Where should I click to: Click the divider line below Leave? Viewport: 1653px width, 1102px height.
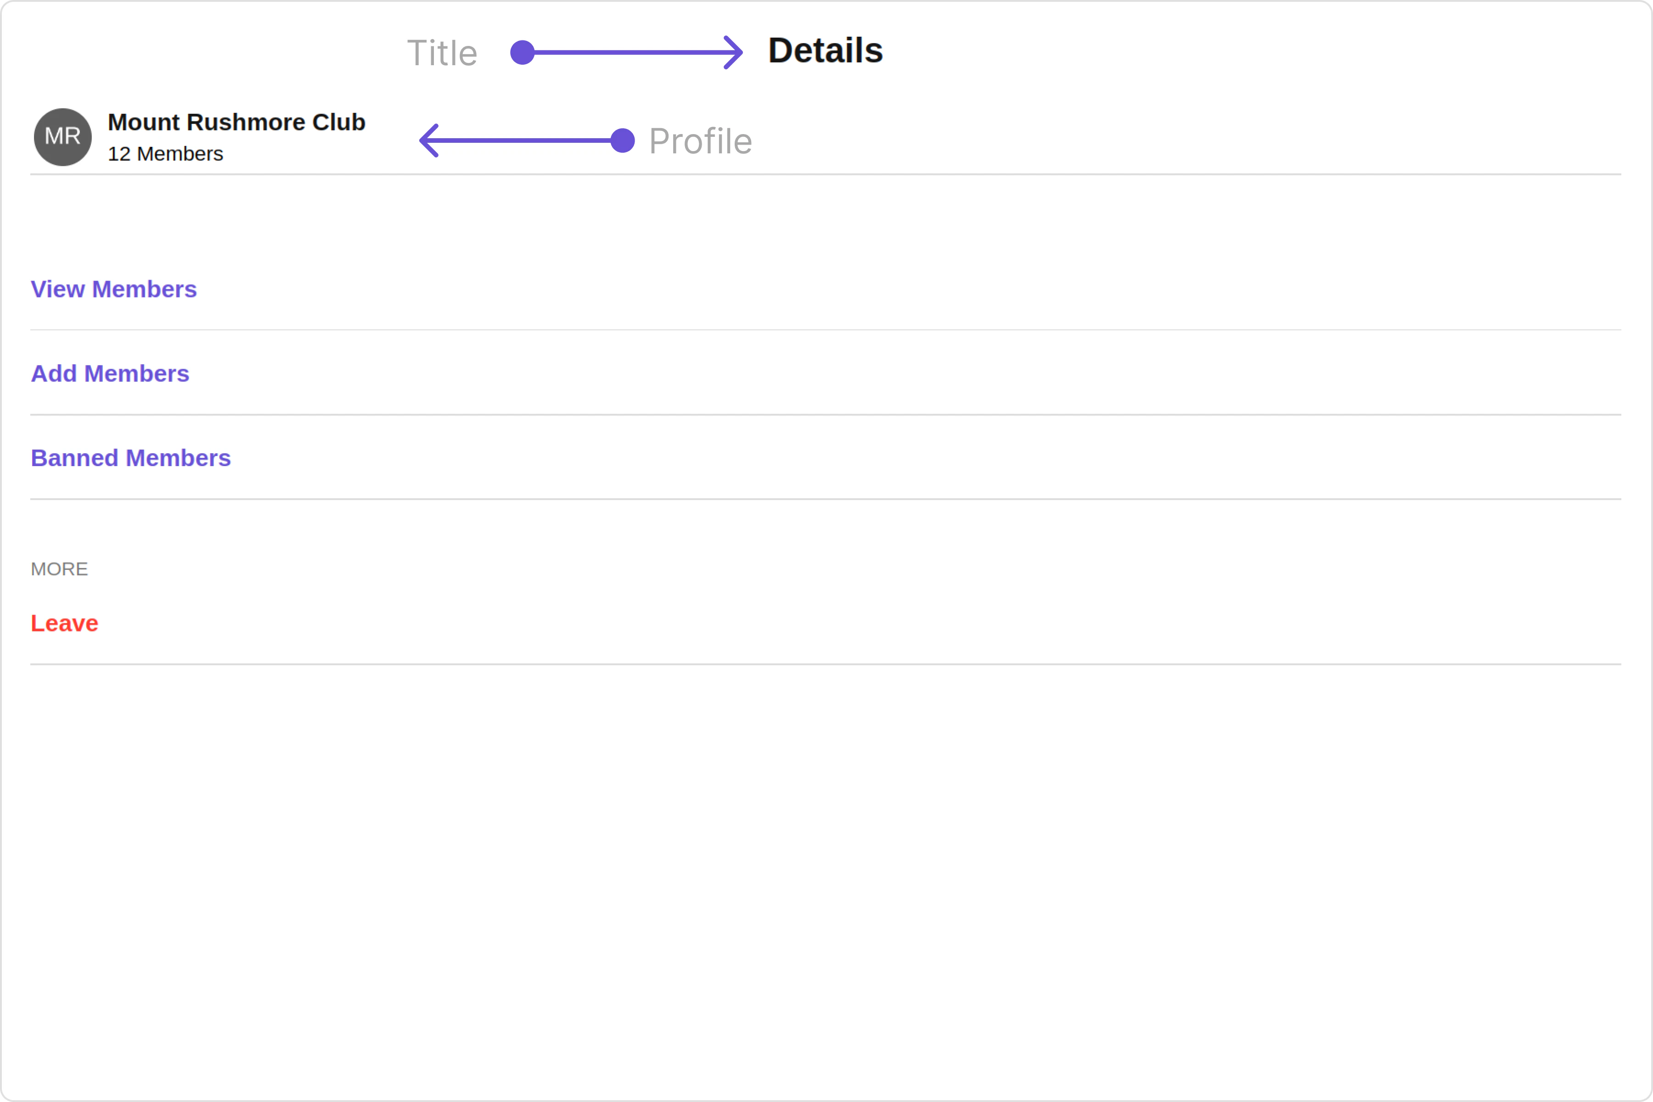click(x=826, y=664)
